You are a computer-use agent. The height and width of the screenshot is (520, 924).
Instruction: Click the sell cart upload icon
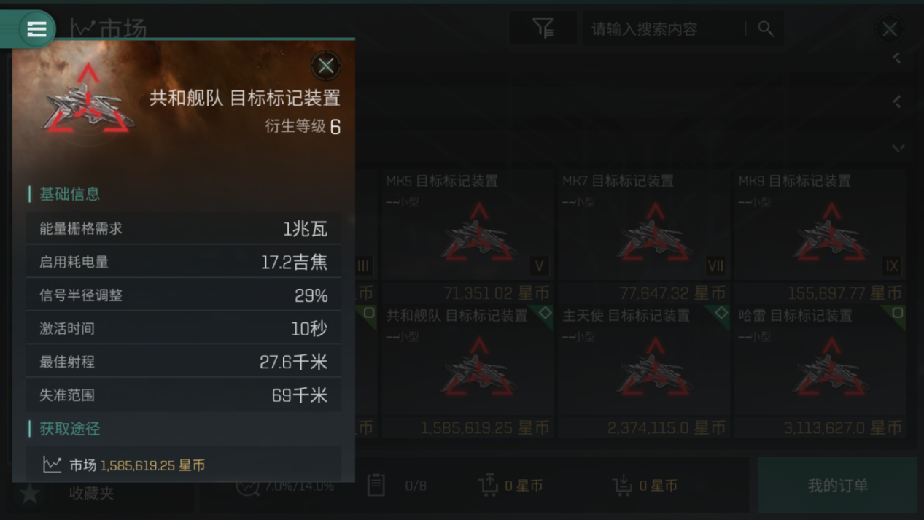488,485
